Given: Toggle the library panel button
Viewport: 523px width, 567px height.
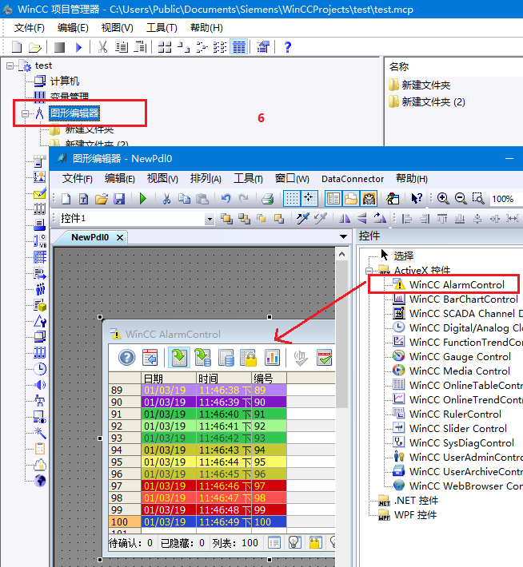Looking at the screenshot, I should pyautogui.click(x=351, y=198).
